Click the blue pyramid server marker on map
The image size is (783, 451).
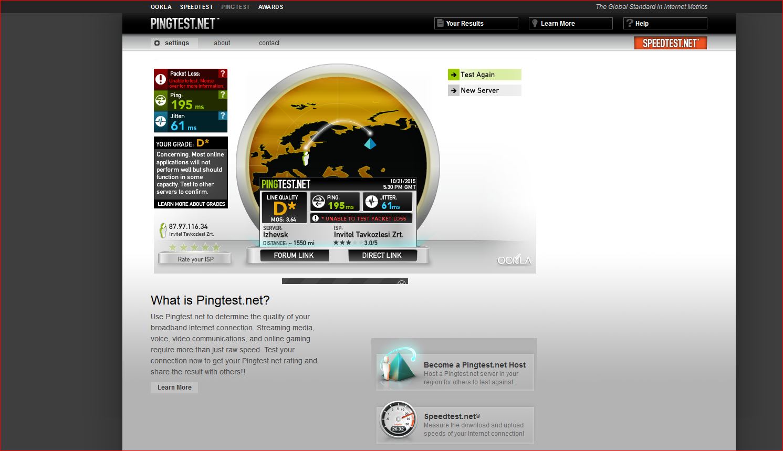click(370, 143)
